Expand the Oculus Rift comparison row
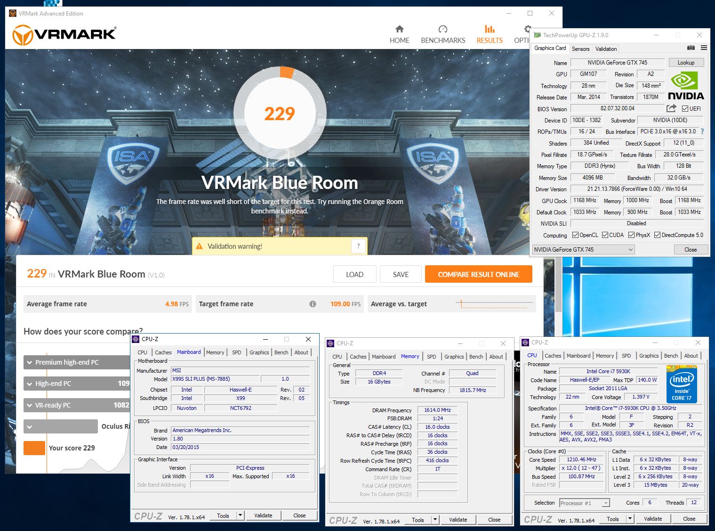 coord(30,427)
